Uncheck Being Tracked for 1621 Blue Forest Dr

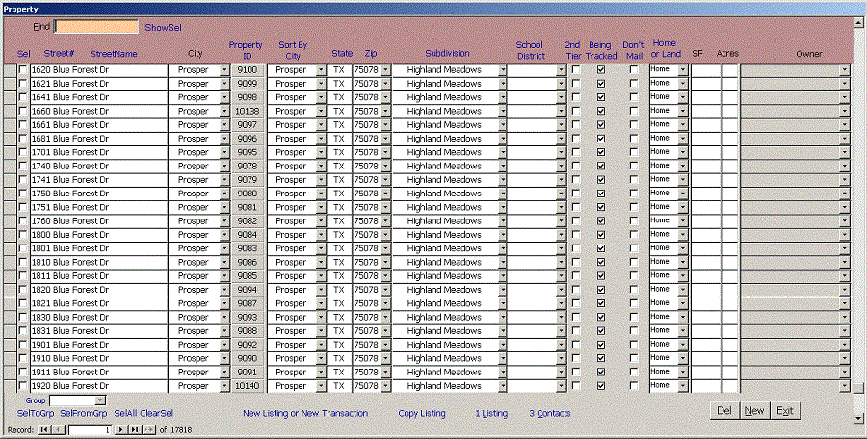(x=601, y=84)
